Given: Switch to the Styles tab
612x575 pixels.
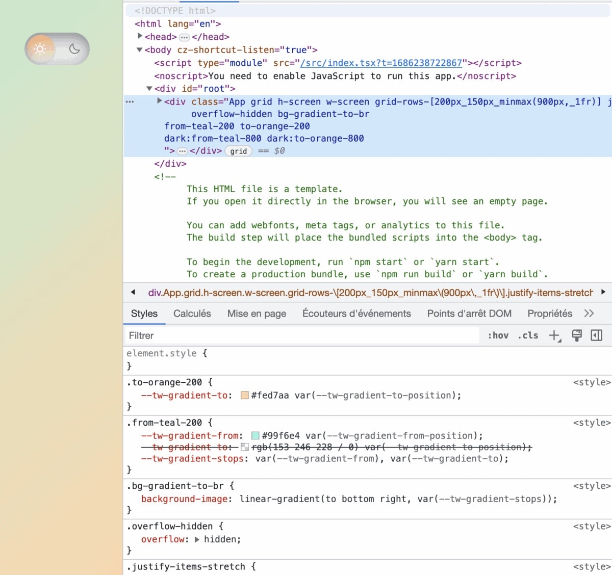Looking at the screenshot, I should 144,313.
